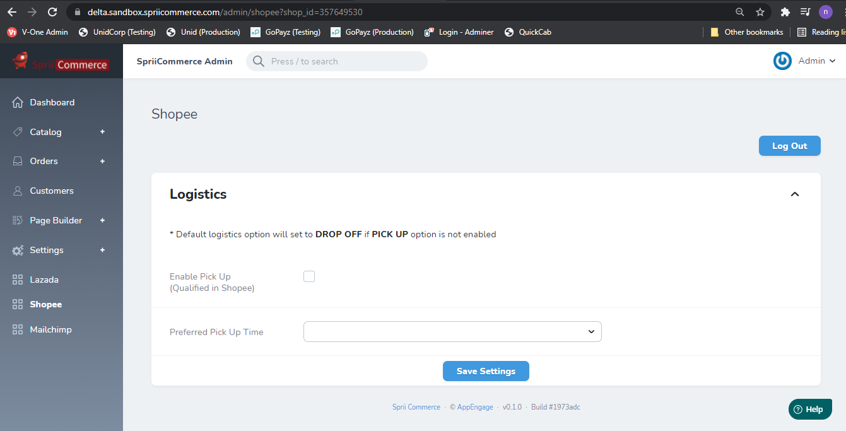Expand the Orders plus sign
The height and width of the screenshot is (431, 846).
102,161
